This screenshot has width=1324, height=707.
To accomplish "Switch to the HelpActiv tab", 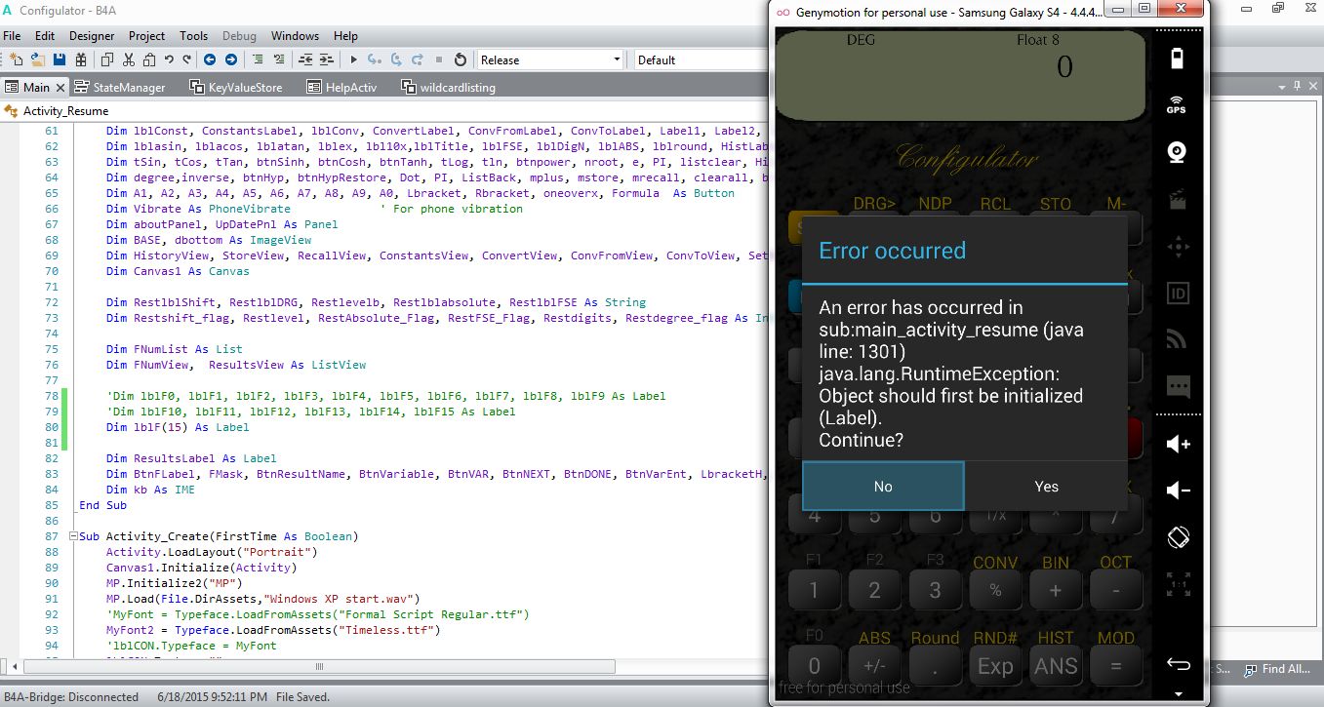I will (x=341, y=87).
